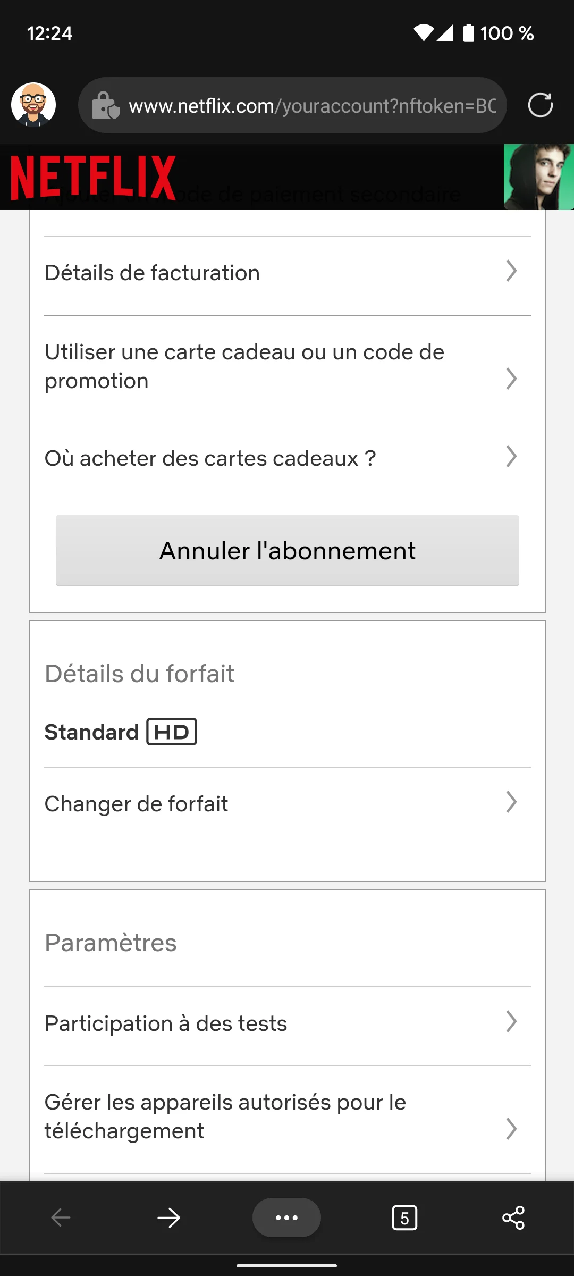Open Utiliser une carte cadeau link
The image size is (574, 1276).
point(244,366)
